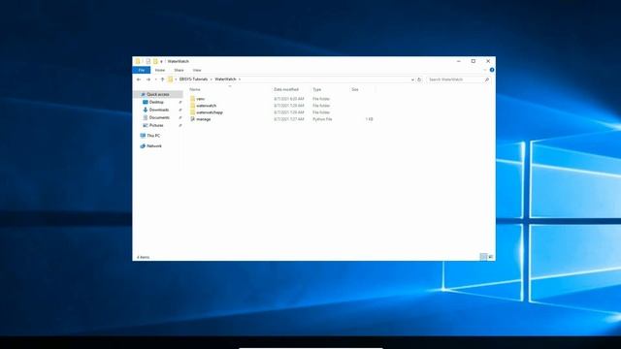Open Desktop in the navigation pane
The height and width of the screenshot is (349, 621).
pyautogui.click(x=156, y=102)
